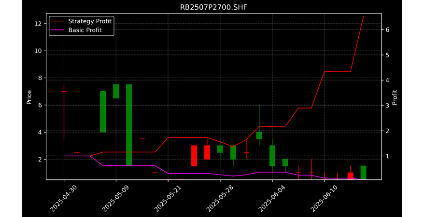Click the left price-axis tick label 2
424x217 pixels.
click(x=40, y=159)
